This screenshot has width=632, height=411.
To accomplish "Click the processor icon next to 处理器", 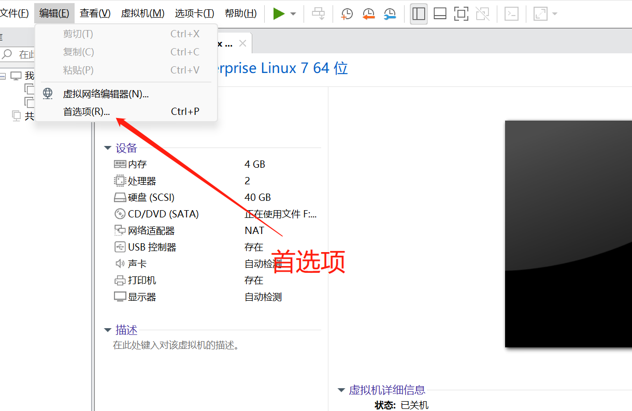I will [x=120, y=181].
